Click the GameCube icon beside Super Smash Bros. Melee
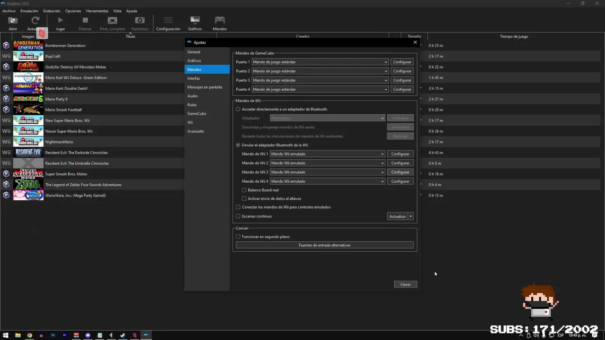605x340 pixels. [6, 174]
